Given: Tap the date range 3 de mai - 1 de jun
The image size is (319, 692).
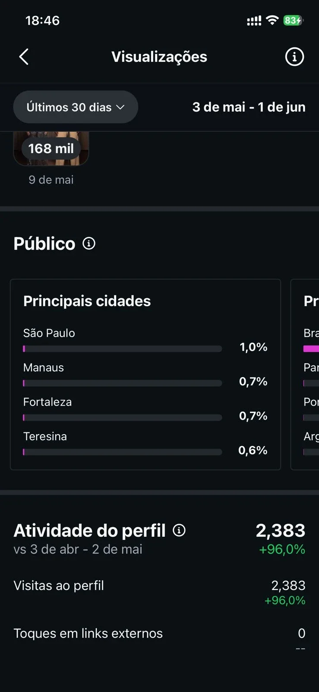Looking at the screenshot, I should (x=249, y=107).
